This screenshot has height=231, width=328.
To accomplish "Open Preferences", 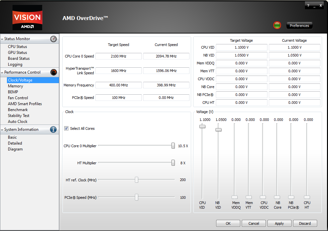I will pos(299,26).
